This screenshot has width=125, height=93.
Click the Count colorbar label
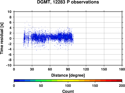coord(68,91)
